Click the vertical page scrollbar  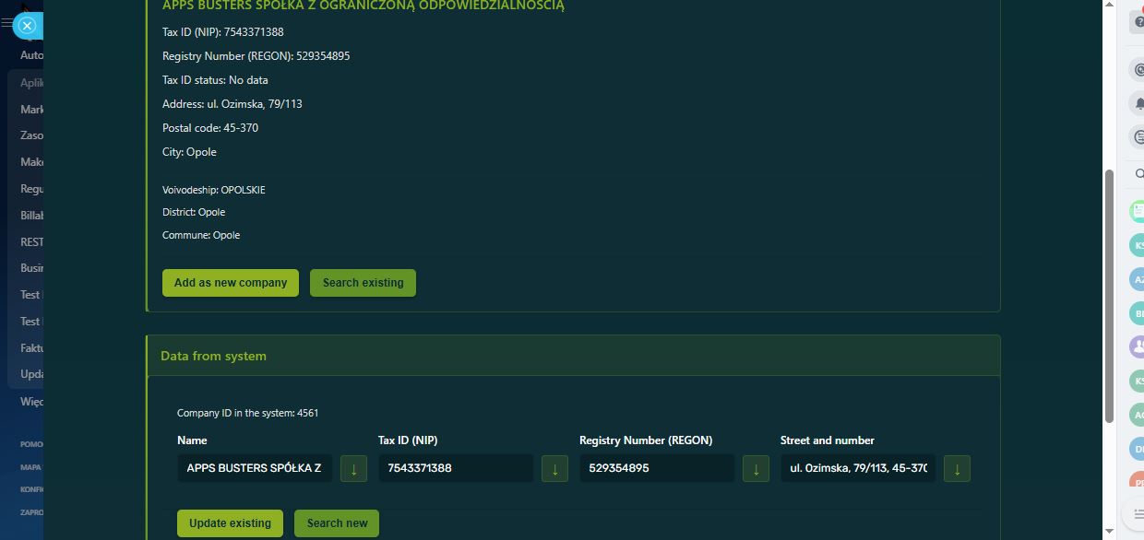click(x=1110, y=295)
